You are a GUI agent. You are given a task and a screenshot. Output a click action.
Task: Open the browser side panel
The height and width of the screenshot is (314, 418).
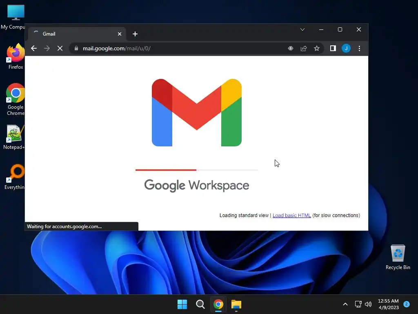point(333,48)
